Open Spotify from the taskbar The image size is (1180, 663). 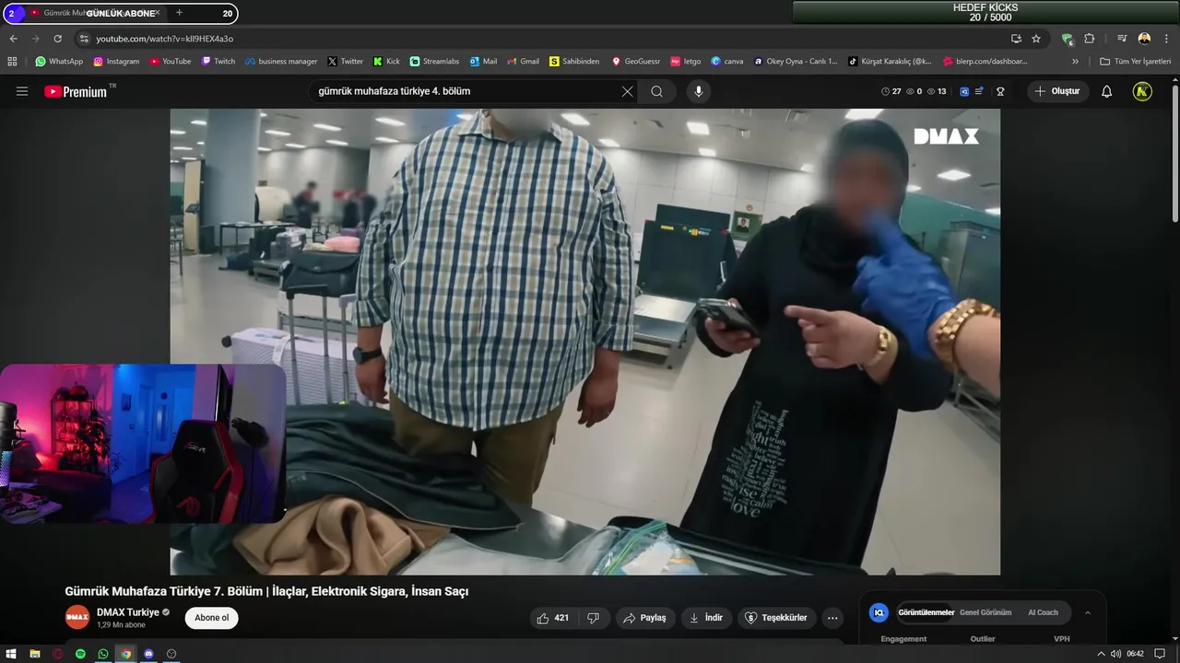click(x=80, y=654)
